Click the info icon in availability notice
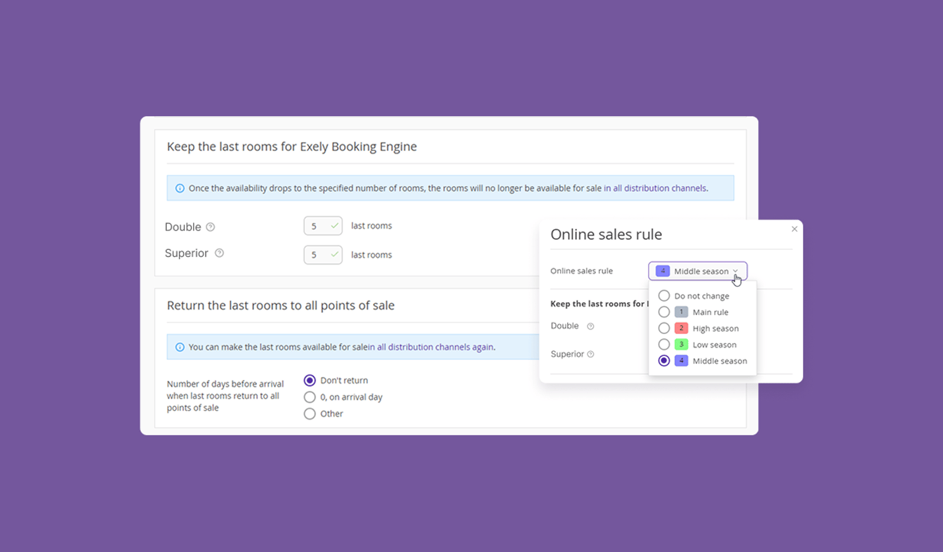The image size is (943, 552). pyautogui.click(x=180, y=189)
